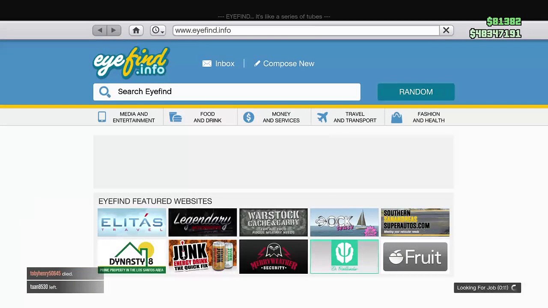Open the Warstock Cache & Carry website

coord(274,222)
